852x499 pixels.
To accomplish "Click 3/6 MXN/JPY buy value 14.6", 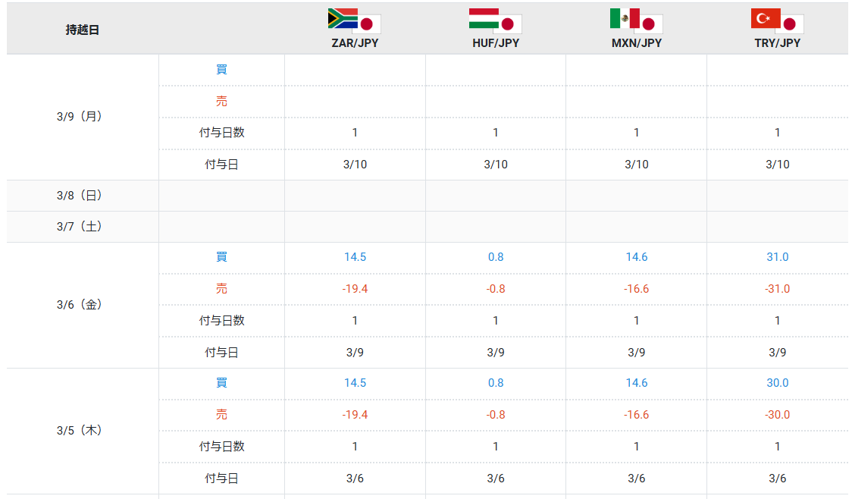I will pos(636,257).
